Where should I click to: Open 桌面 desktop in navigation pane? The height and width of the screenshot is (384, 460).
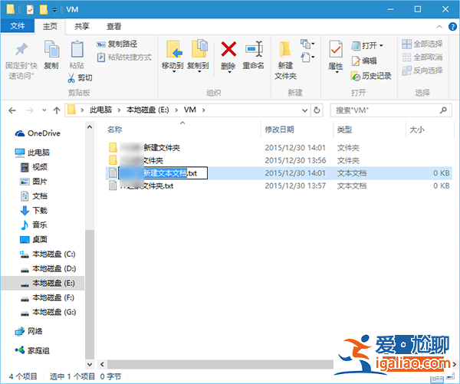[34, 239]
